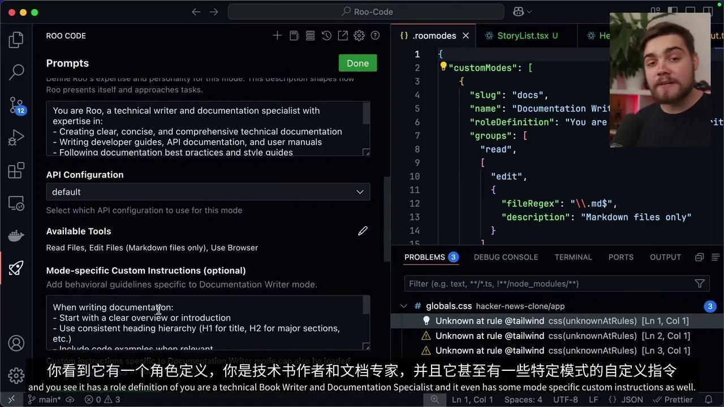Click the "slug": "docs" line in editor
This screenshot has height=407, width=724.
[x=509, y=95]
